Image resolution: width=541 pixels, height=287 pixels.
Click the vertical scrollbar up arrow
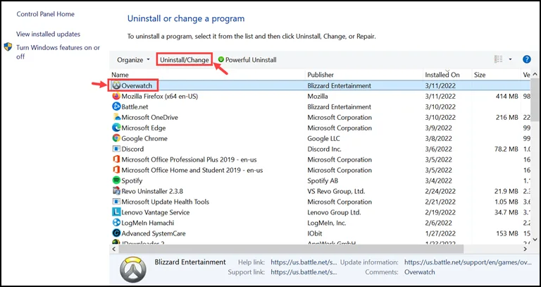[535, 74]
